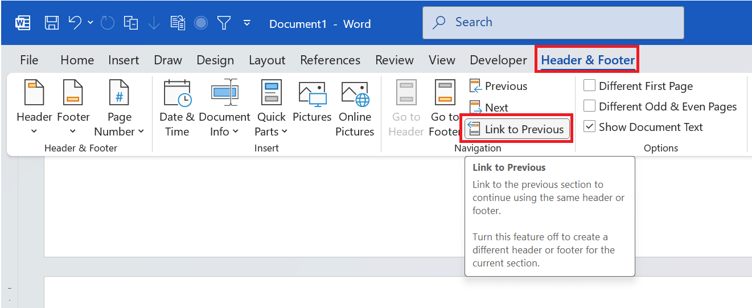Click the Document1 - Word title text

coord(320,24)
